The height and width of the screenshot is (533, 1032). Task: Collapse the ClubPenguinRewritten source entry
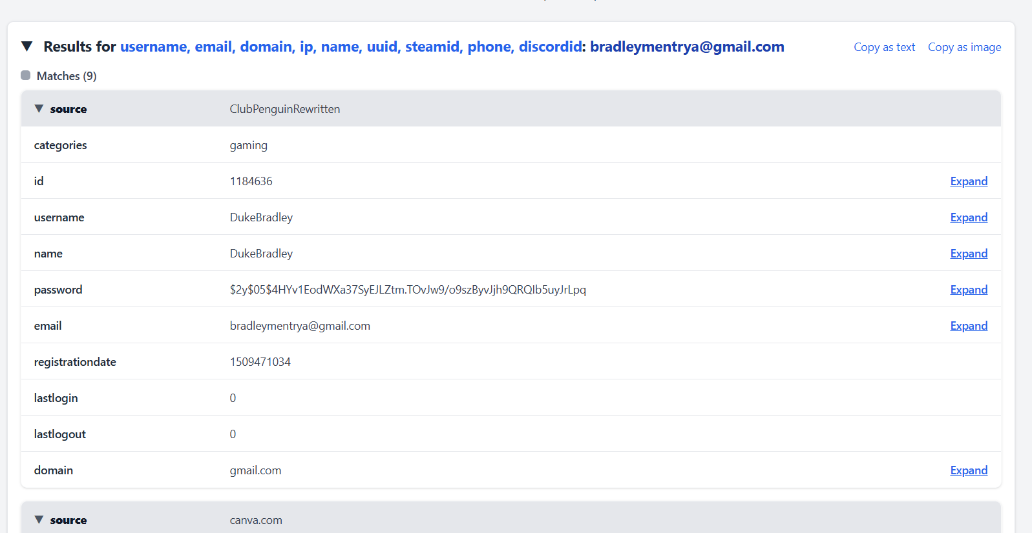click(39, 109)
